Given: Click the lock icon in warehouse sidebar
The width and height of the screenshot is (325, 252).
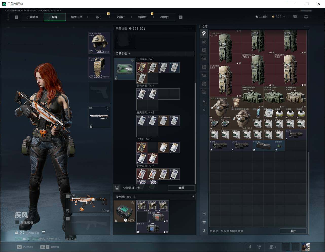Looking at the screenshot, I should click(x=204, y=101).
